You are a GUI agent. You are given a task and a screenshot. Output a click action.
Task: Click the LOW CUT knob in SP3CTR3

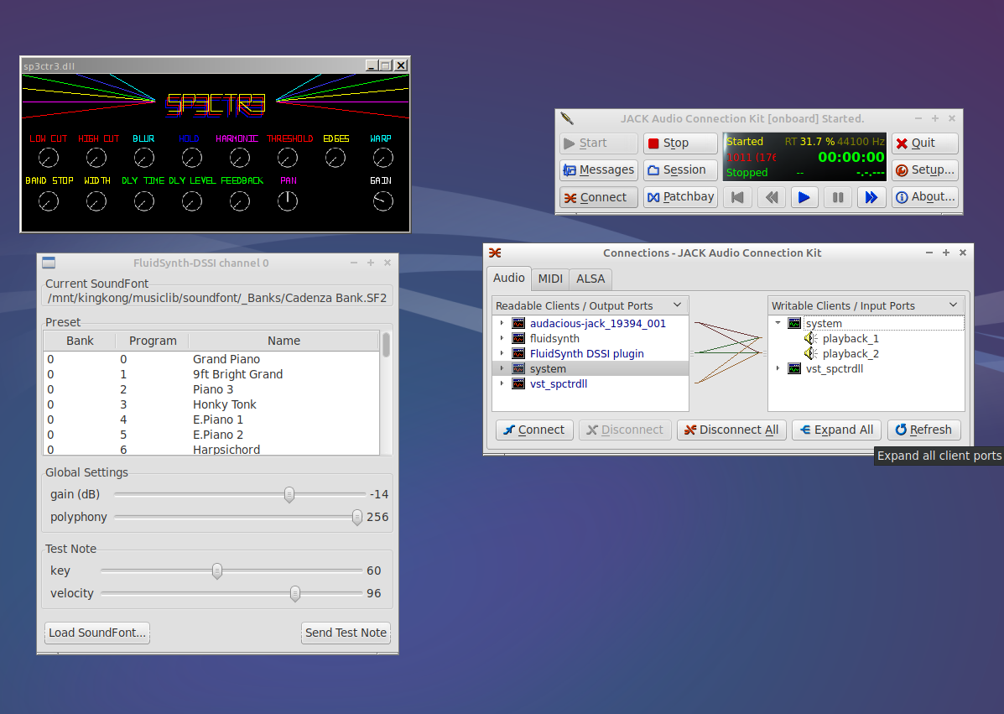(49, 158)
